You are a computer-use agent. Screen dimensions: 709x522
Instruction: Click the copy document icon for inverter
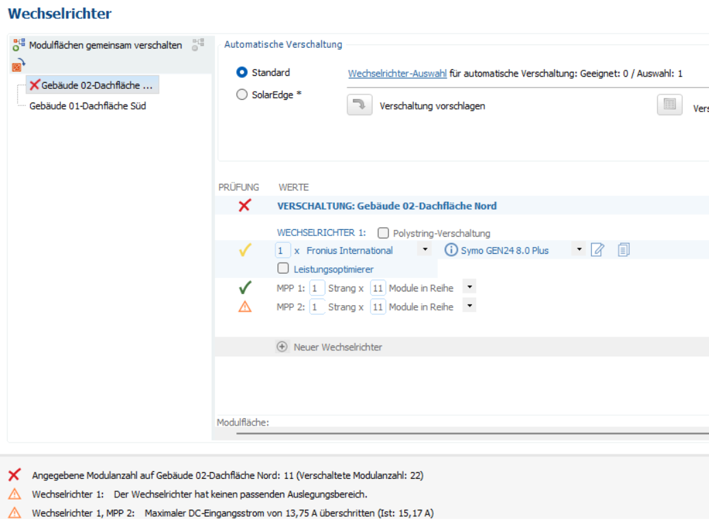click(x=623, y=250)
